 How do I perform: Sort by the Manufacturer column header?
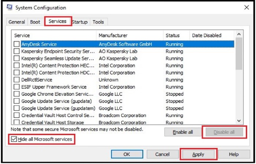pyautogui.click(x=130, y=35)
